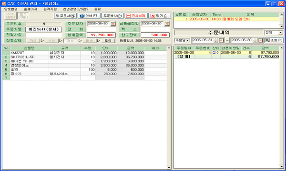This screenshot has width=286, height=171.
Task: Click the 합계금액 value 97,790,000 field
Action: tap(101, 35)
